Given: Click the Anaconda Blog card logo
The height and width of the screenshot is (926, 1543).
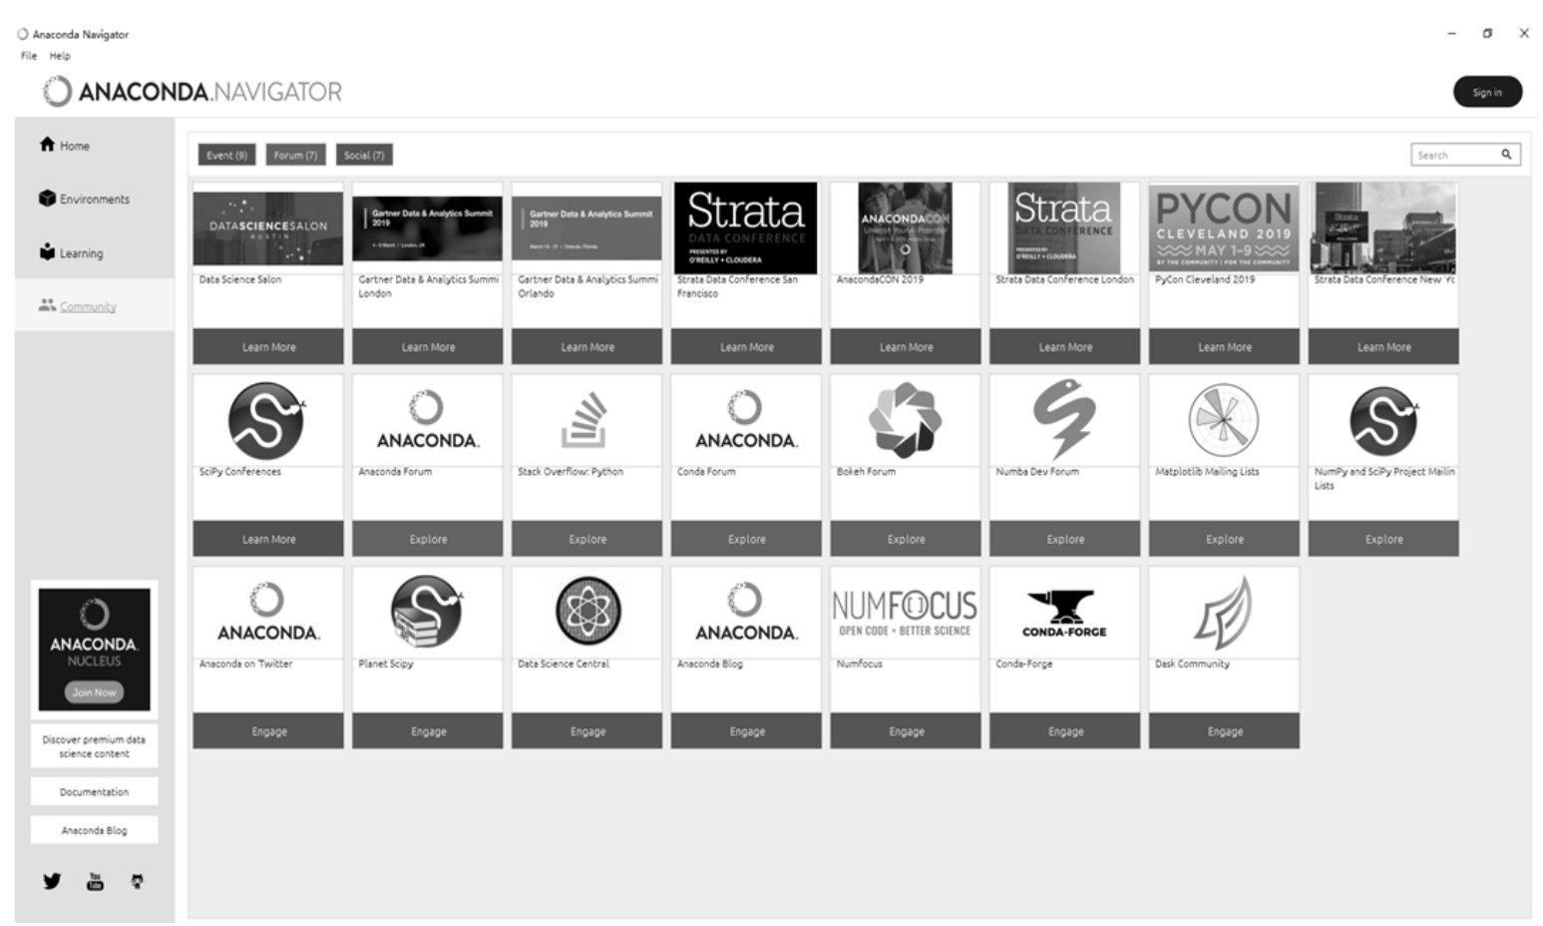Looking at the screenshot, I should (746, 612).
